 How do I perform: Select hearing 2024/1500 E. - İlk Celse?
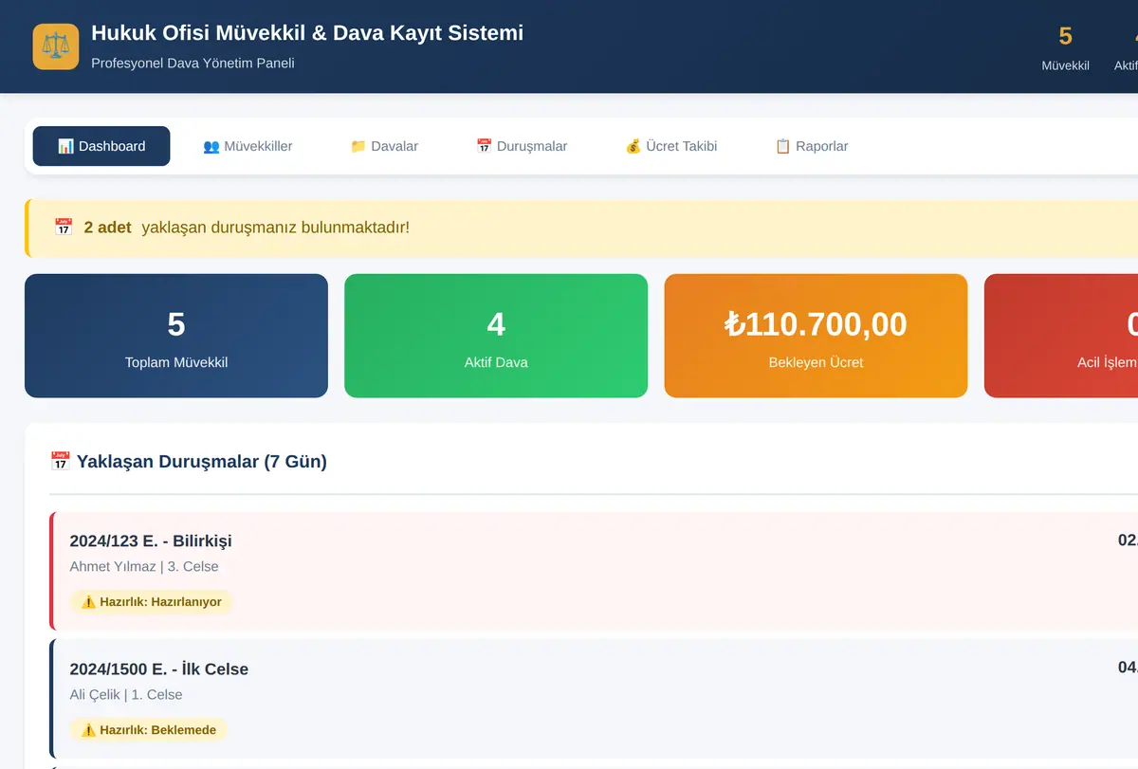[594, 699]
